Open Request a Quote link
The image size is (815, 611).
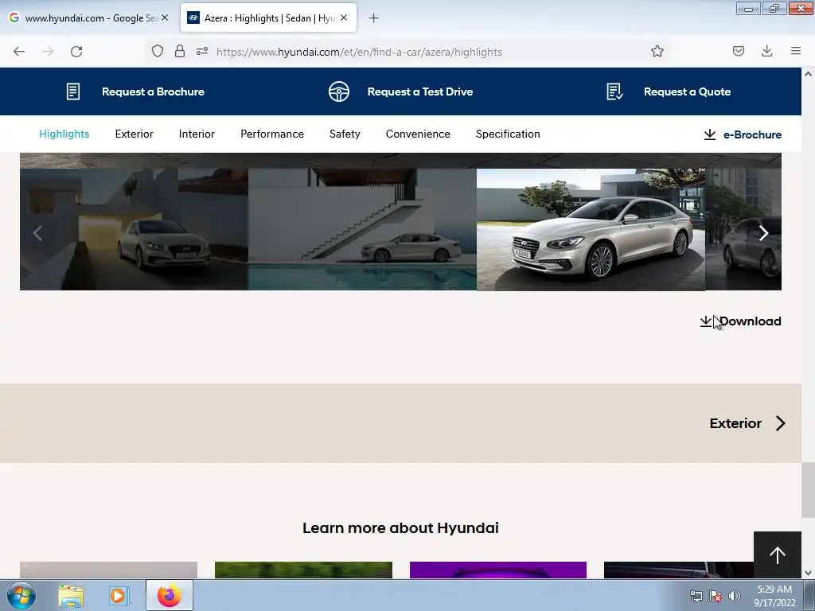pyautogui.click(x=687, y=92)
